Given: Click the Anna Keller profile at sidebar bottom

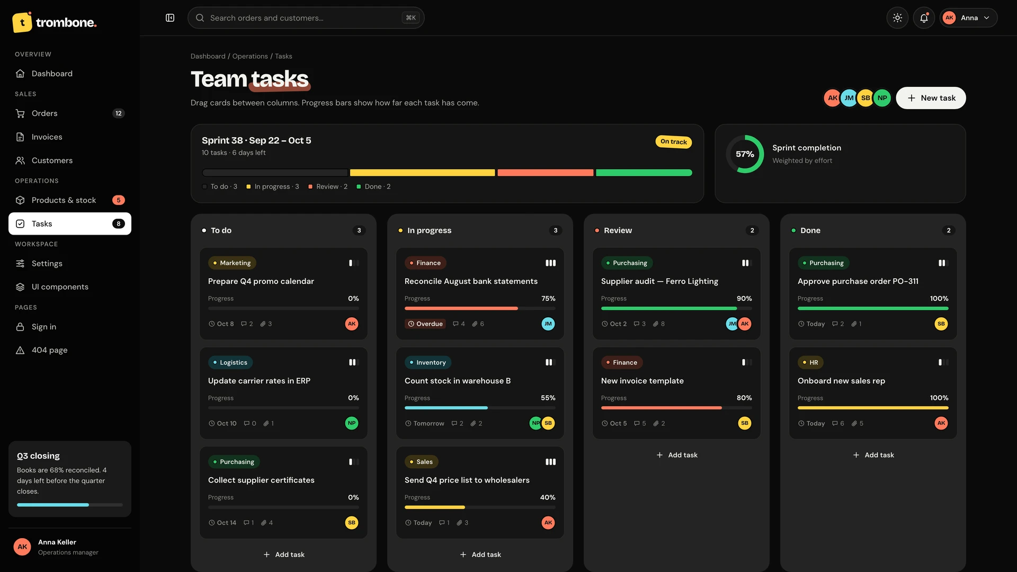Looking at the screenshot, I should coord(70,547).
